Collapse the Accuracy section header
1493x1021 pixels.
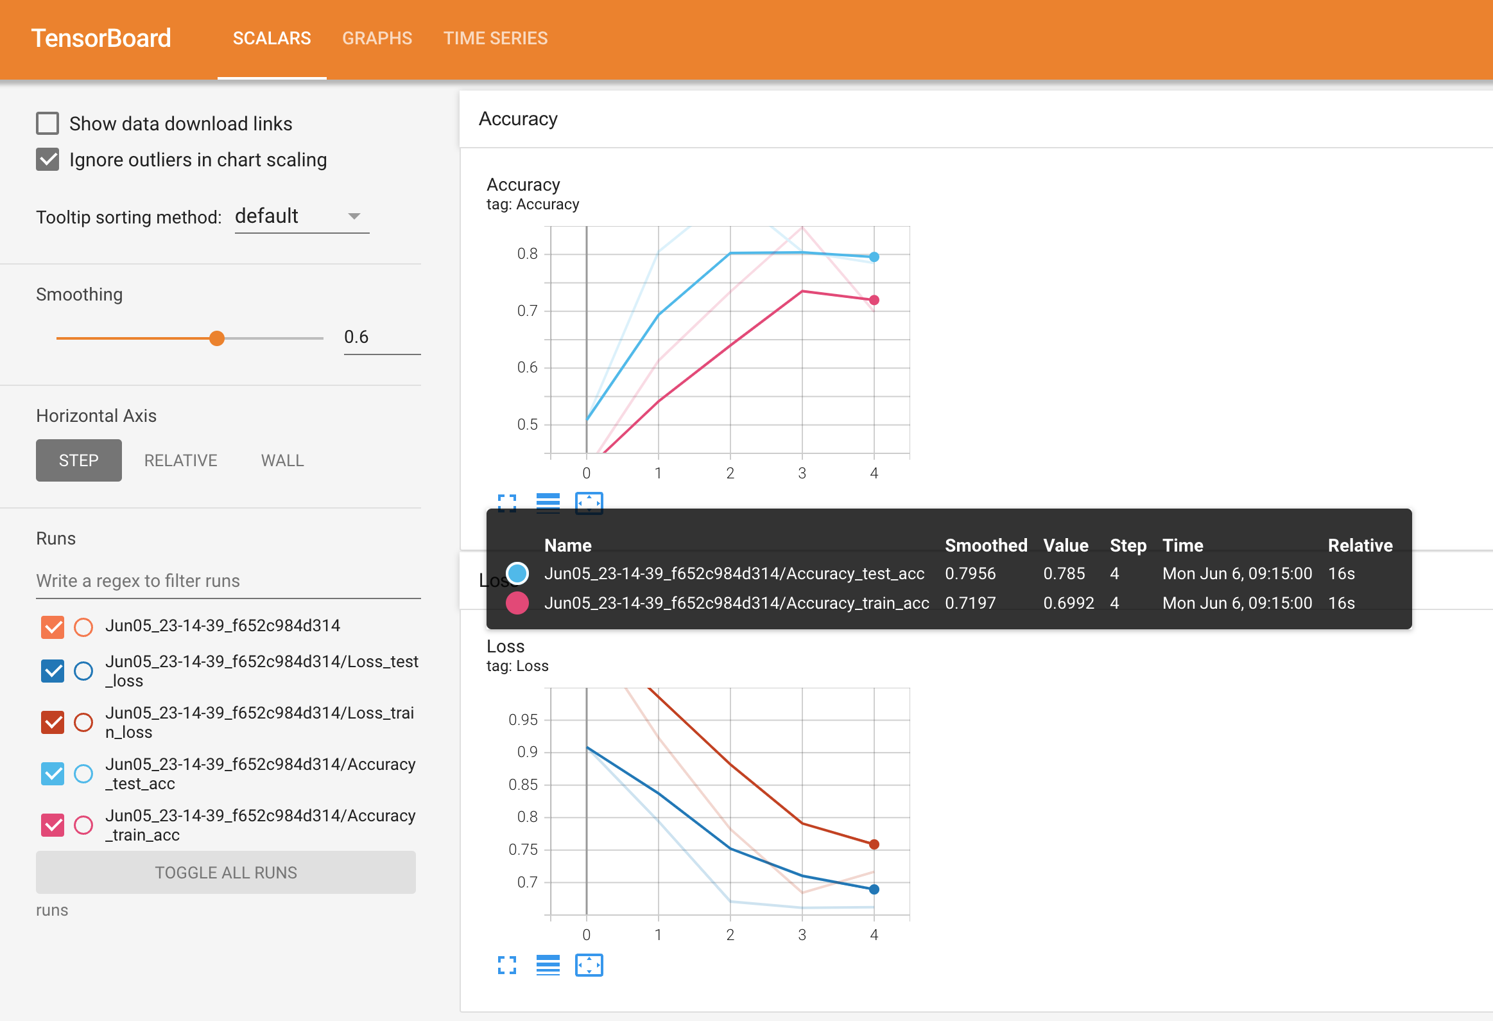tap(518, 119)
